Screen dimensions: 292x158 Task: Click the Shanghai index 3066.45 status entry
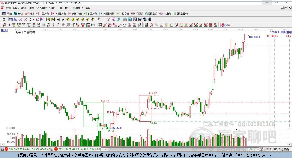[x=29, y=149]
